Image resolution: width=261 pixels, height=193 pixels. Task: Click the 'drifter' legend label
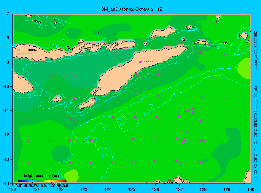pyautogui.click(x=148, y=62)
